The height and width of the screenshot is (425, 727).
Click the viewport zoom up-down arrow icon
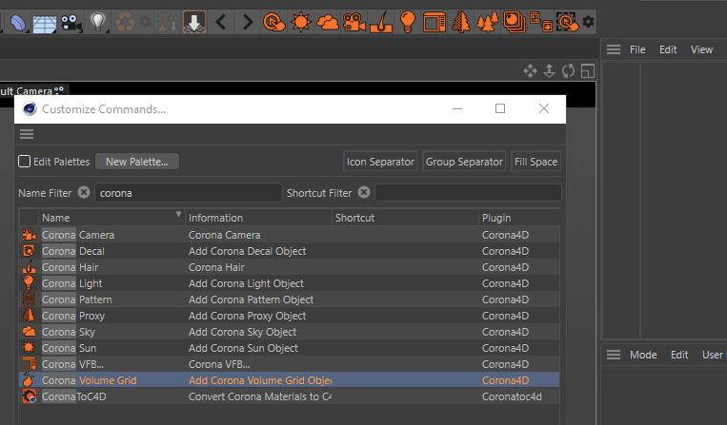[x=550, y=71]
